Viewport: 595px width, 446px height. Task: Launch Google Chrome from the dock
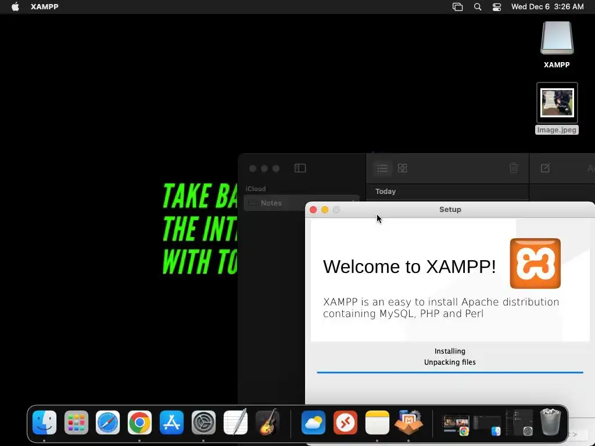point(139,423)
